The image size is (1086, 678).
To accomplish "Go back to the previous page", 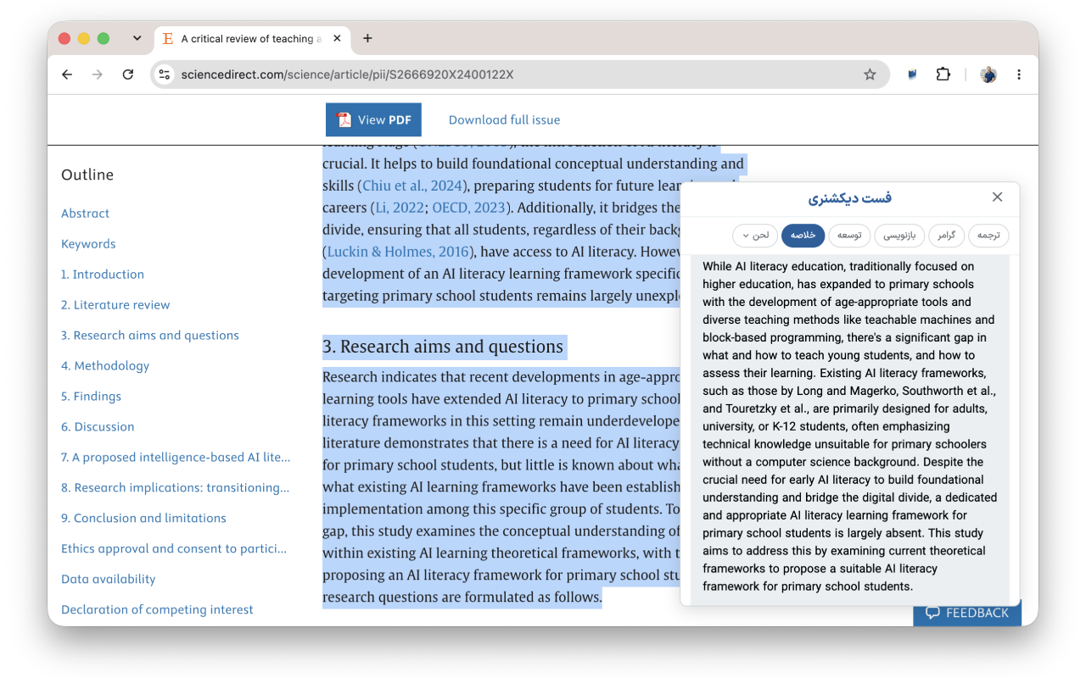I will (x=67, y=75).
